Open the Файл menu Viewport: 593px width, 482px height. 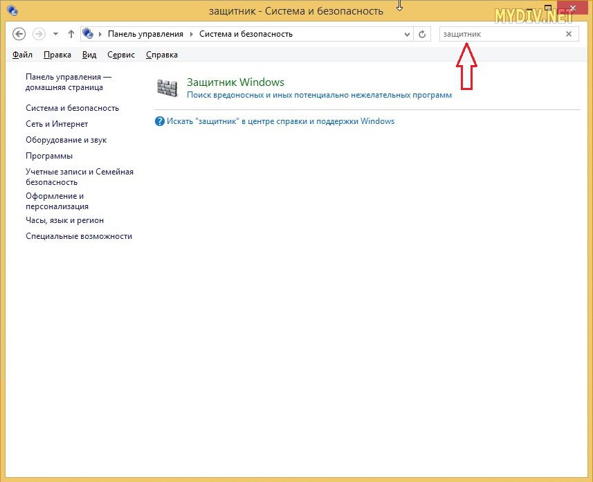pos(22,55)
